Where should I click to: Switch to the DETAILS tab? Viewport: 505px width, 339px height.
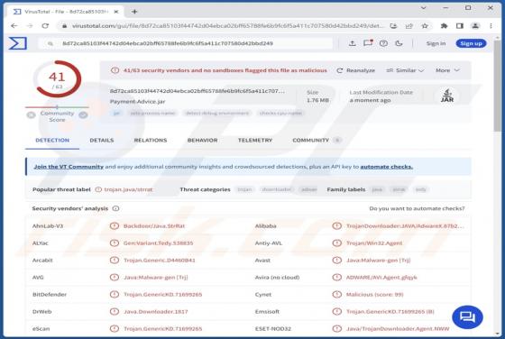click(x=101, y=141)
